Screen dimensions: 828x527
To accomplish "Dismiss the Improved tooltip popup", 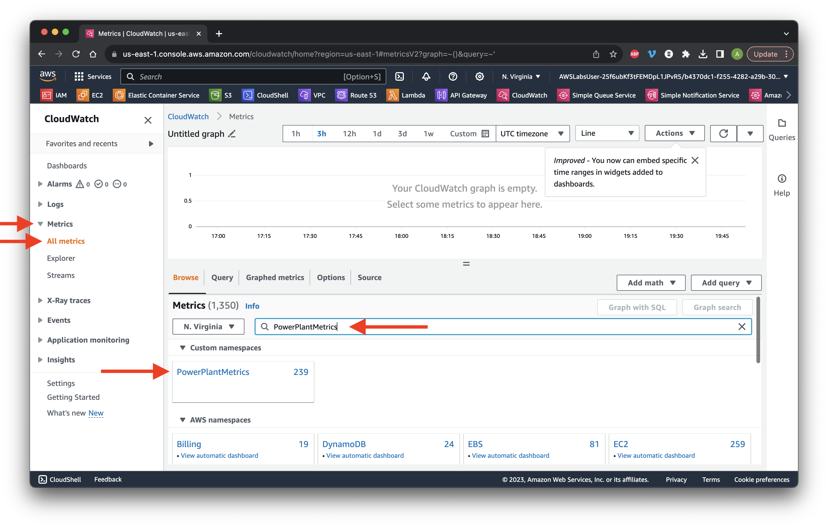I will 695,160.
